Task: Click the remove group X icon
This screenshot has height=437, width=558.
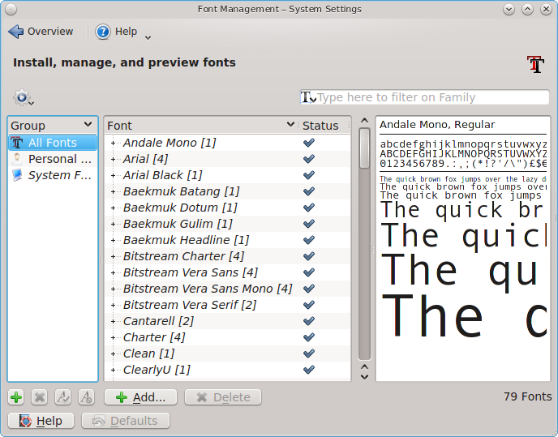Action: click(40, 397)
